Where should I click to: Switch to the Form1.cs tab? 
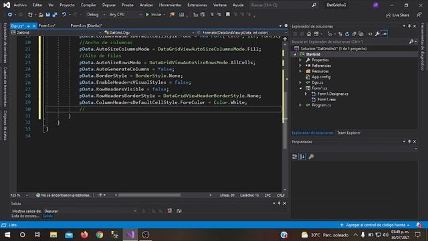tap(47, 25)
